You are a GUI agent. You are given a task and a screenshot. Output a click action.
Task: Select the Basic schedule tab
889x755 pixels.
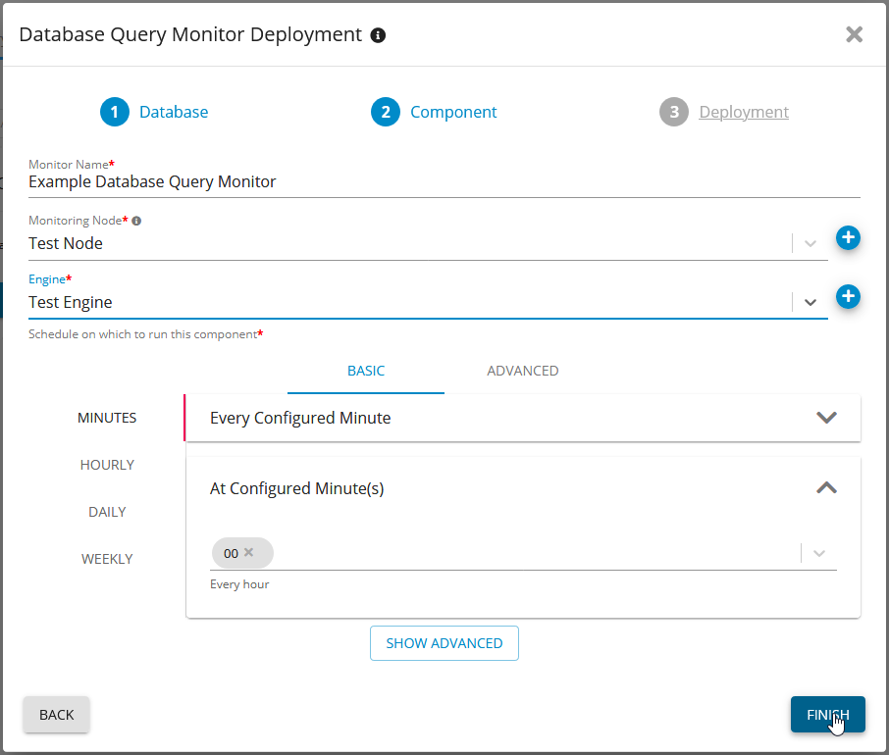366,371
